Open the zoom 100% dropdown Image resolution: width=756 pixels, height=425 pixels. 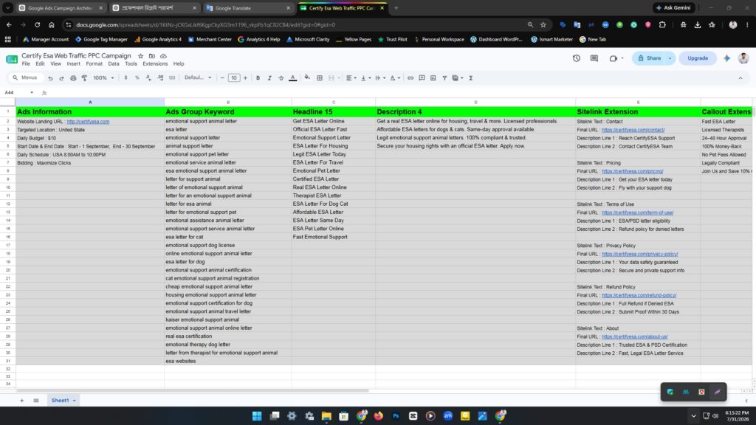(x=103, y=77)
